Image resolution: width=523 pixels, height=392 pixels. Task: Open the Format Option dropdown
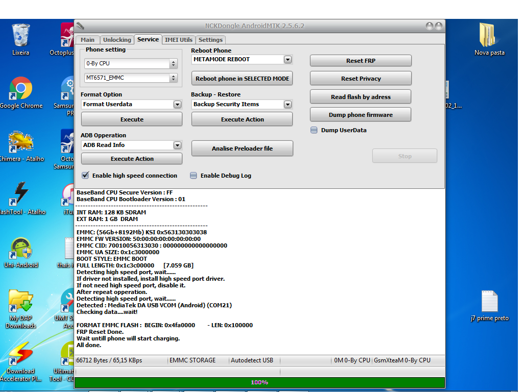[x=177, y=104]
